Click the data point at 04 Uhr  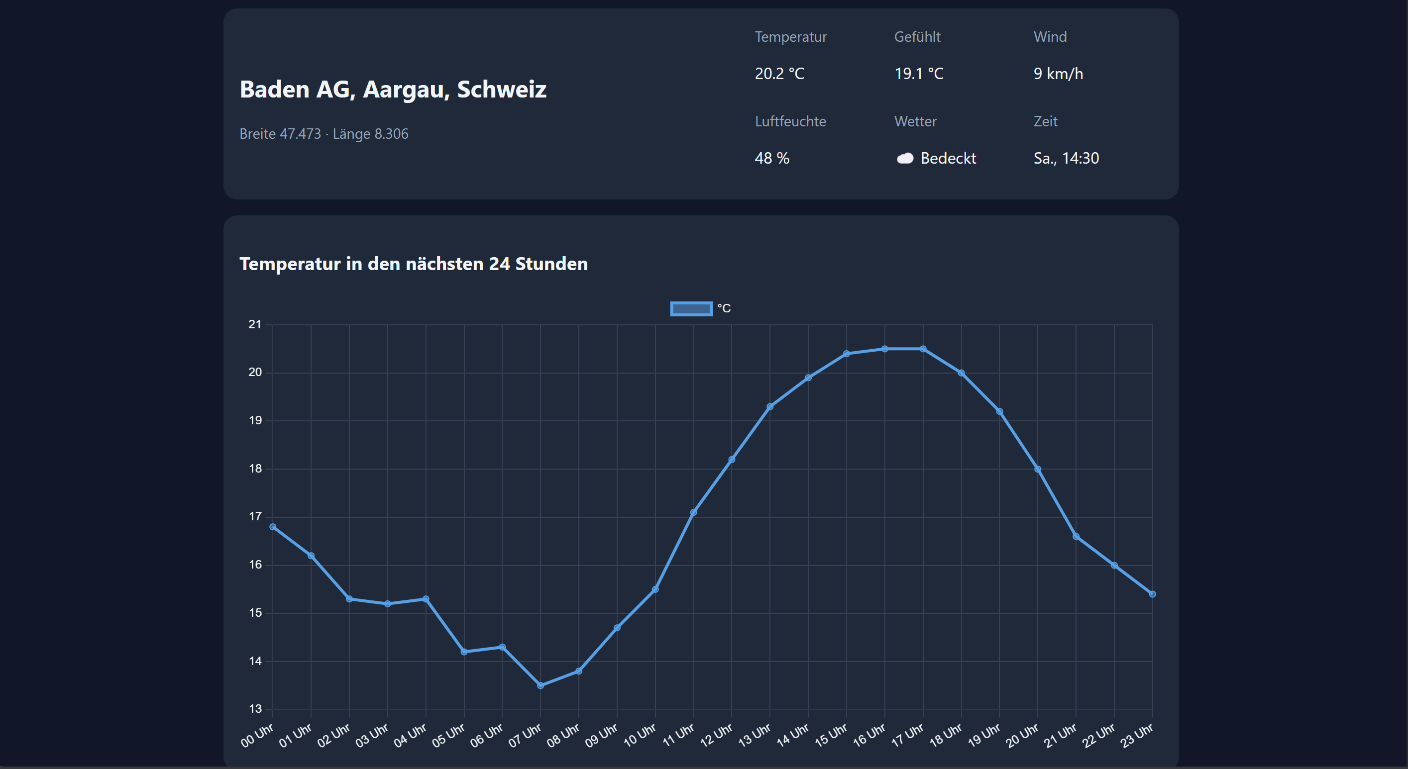[426, 599]
